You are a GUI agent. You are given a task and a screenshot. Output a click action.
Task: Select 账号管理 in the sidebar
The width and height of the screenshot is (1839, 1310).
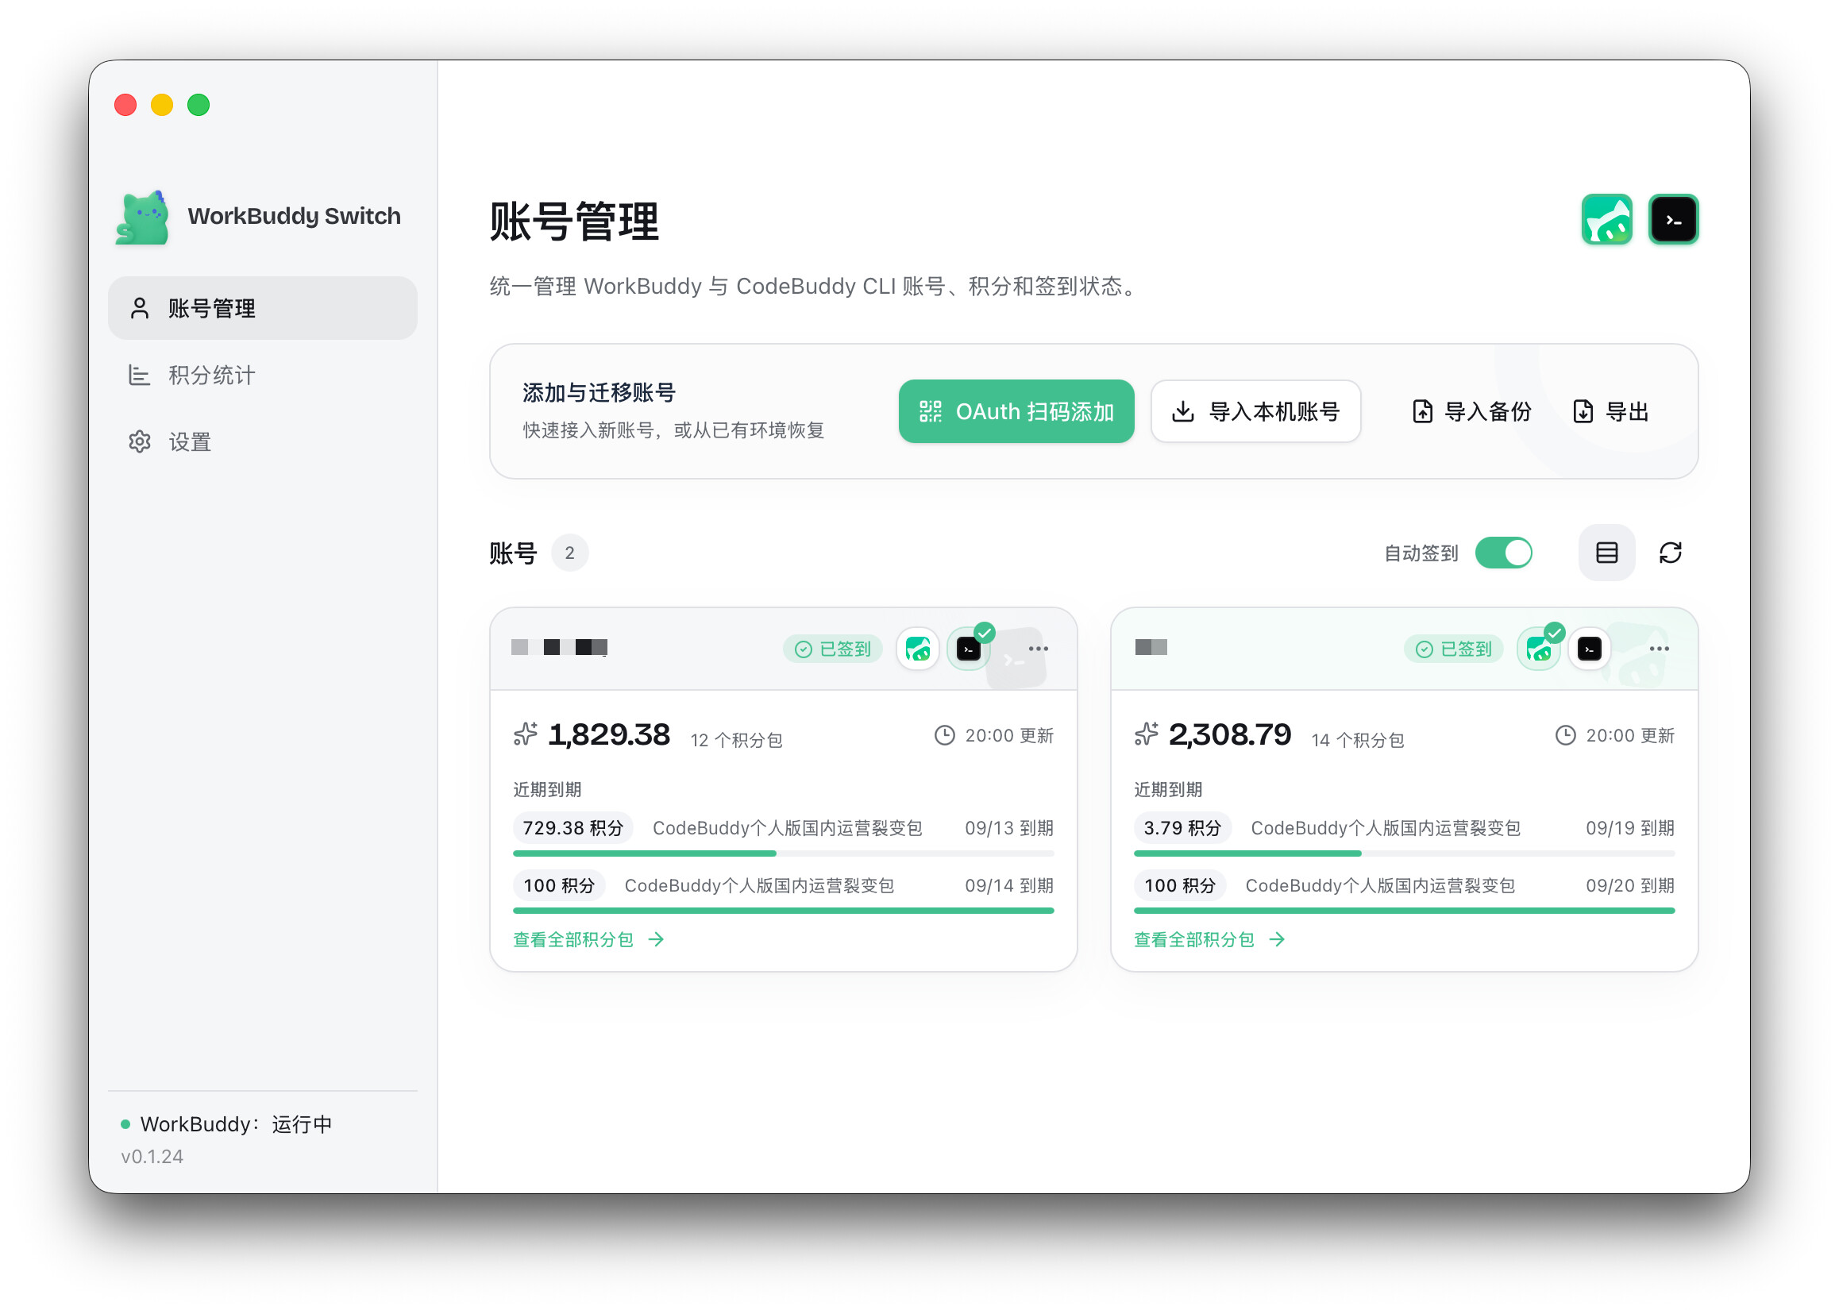tap(263, 308)
